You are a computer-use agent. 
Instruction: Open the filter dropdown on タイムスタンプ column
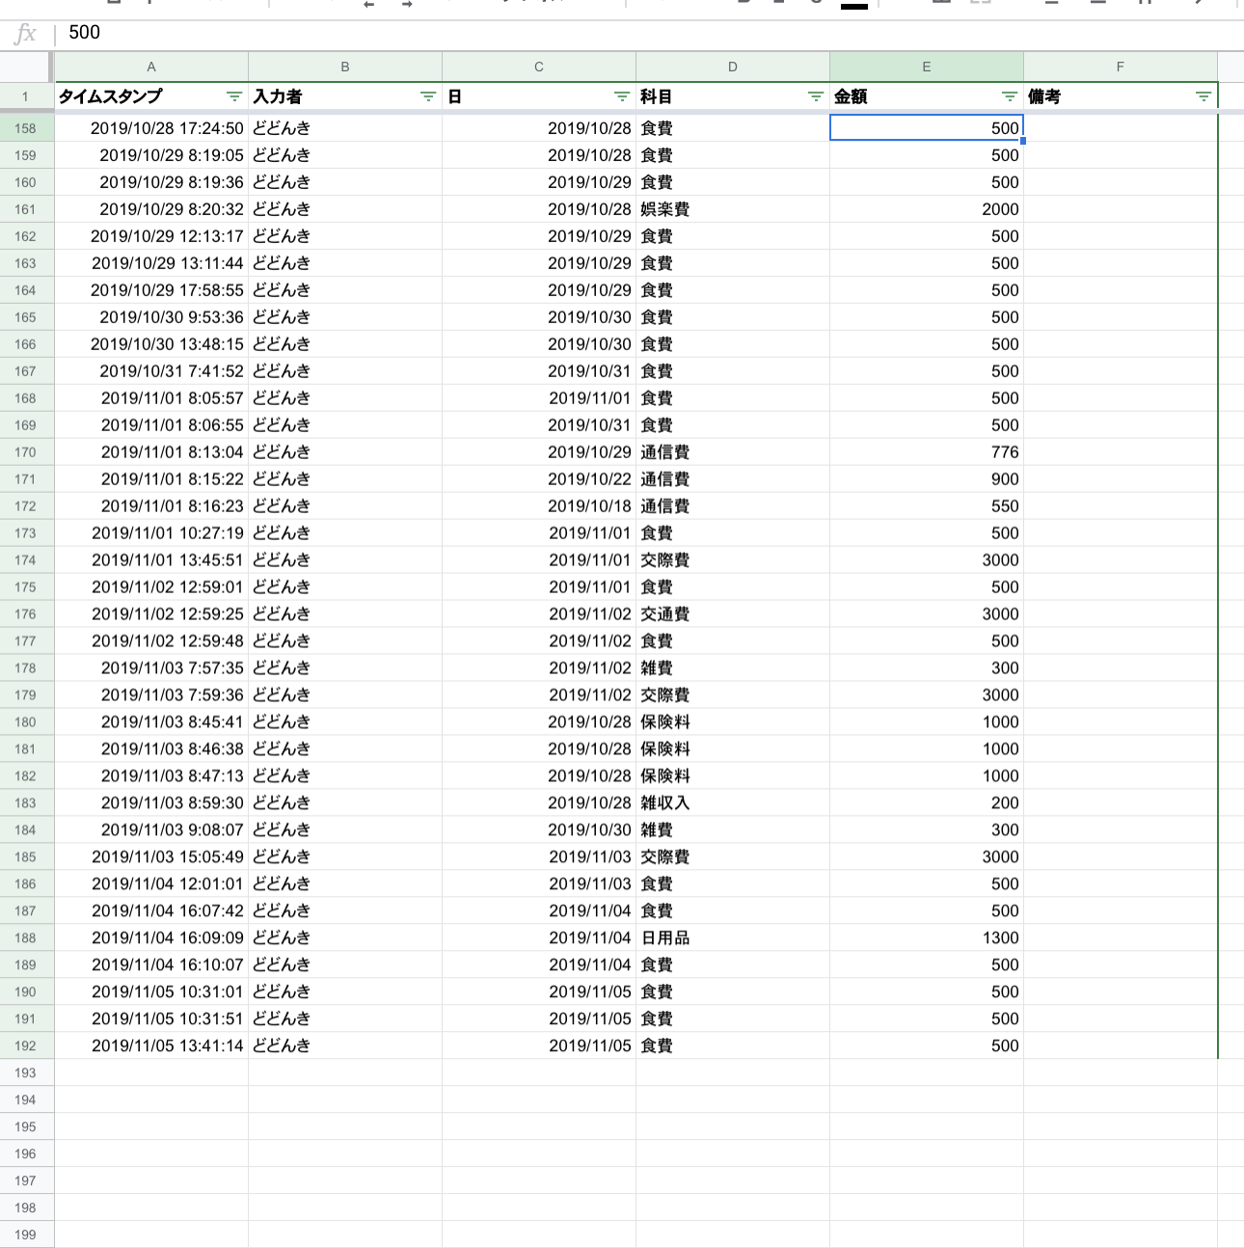click(x=232, y=96)
